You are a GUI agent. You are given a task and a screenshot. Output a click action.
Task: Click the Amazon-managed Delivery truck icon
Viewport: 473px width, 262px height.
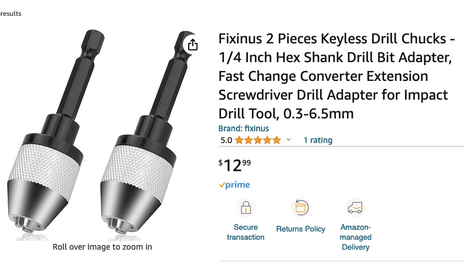tap(355, 207)
